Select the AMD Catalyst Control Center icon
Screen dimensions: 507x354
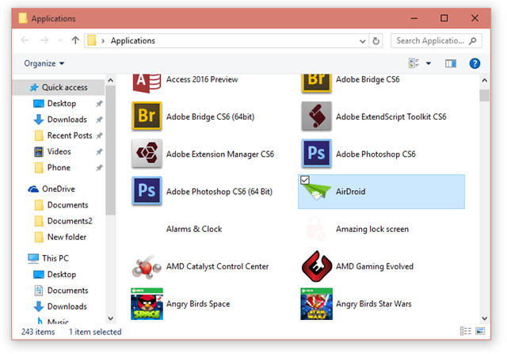point(147,266)
